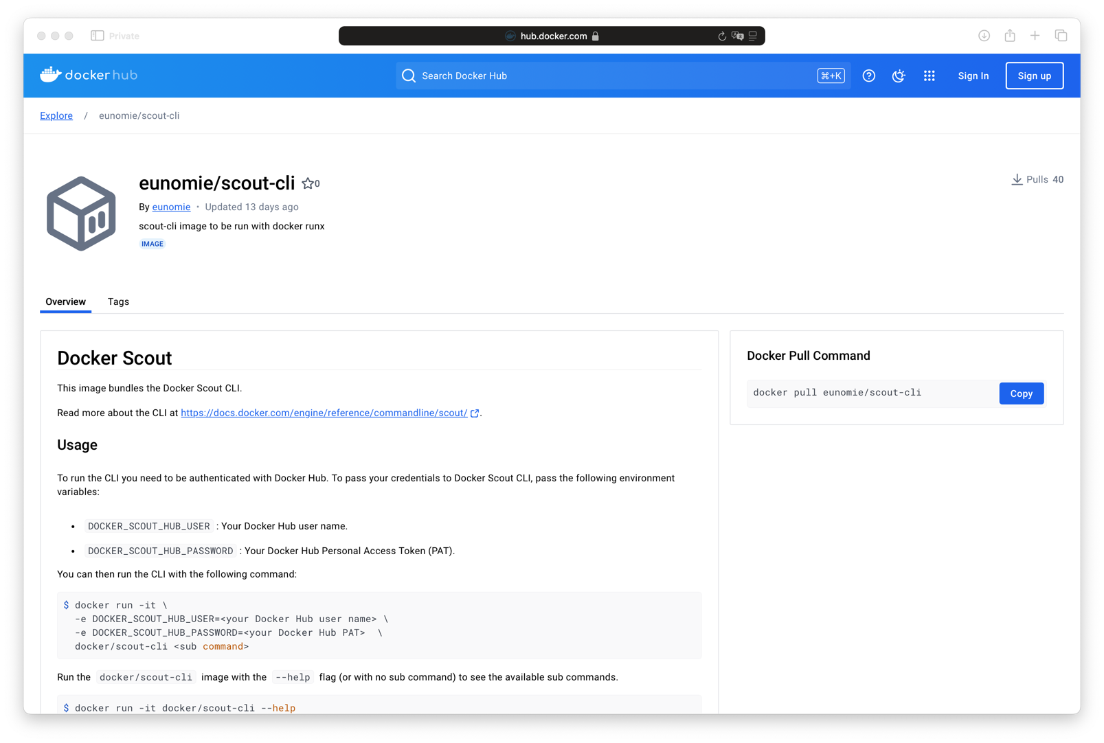Click the --help inline code text
The width and height of the screenshot is (1104, 743).
point(293,677)
